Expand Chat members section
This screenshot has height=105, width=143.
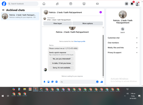(x=123, y=43)
